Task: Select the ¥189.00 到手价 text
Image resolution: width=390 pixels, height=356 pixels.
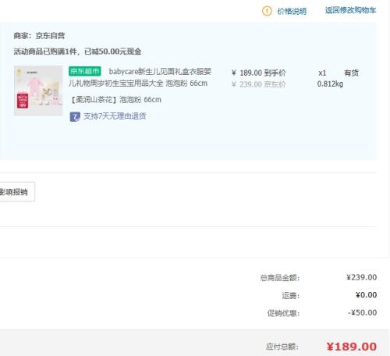Action: tap(259, 73)
